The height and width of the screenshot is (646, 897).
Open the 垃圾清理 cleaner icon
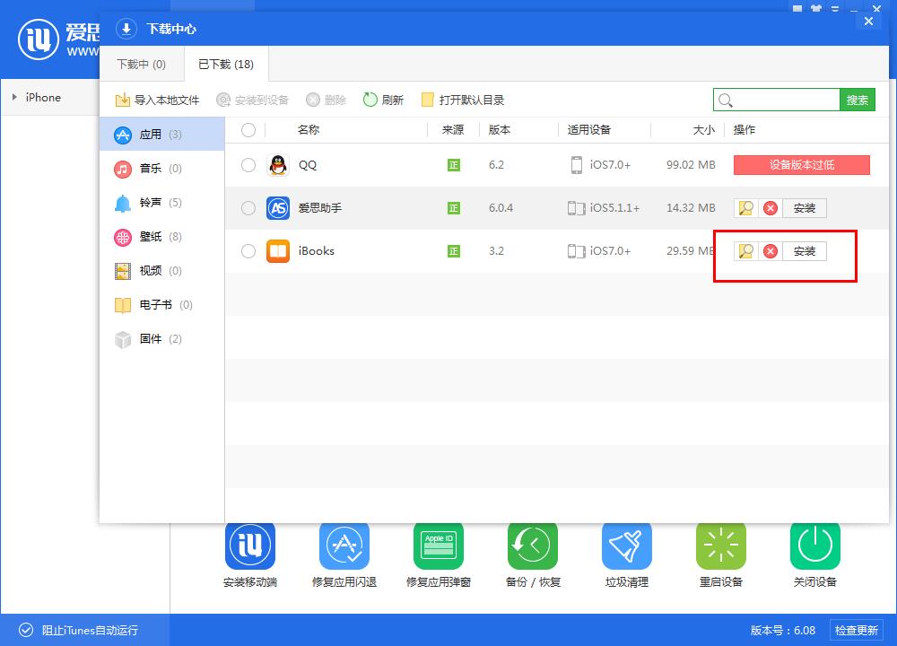click(x=627, y=546)
